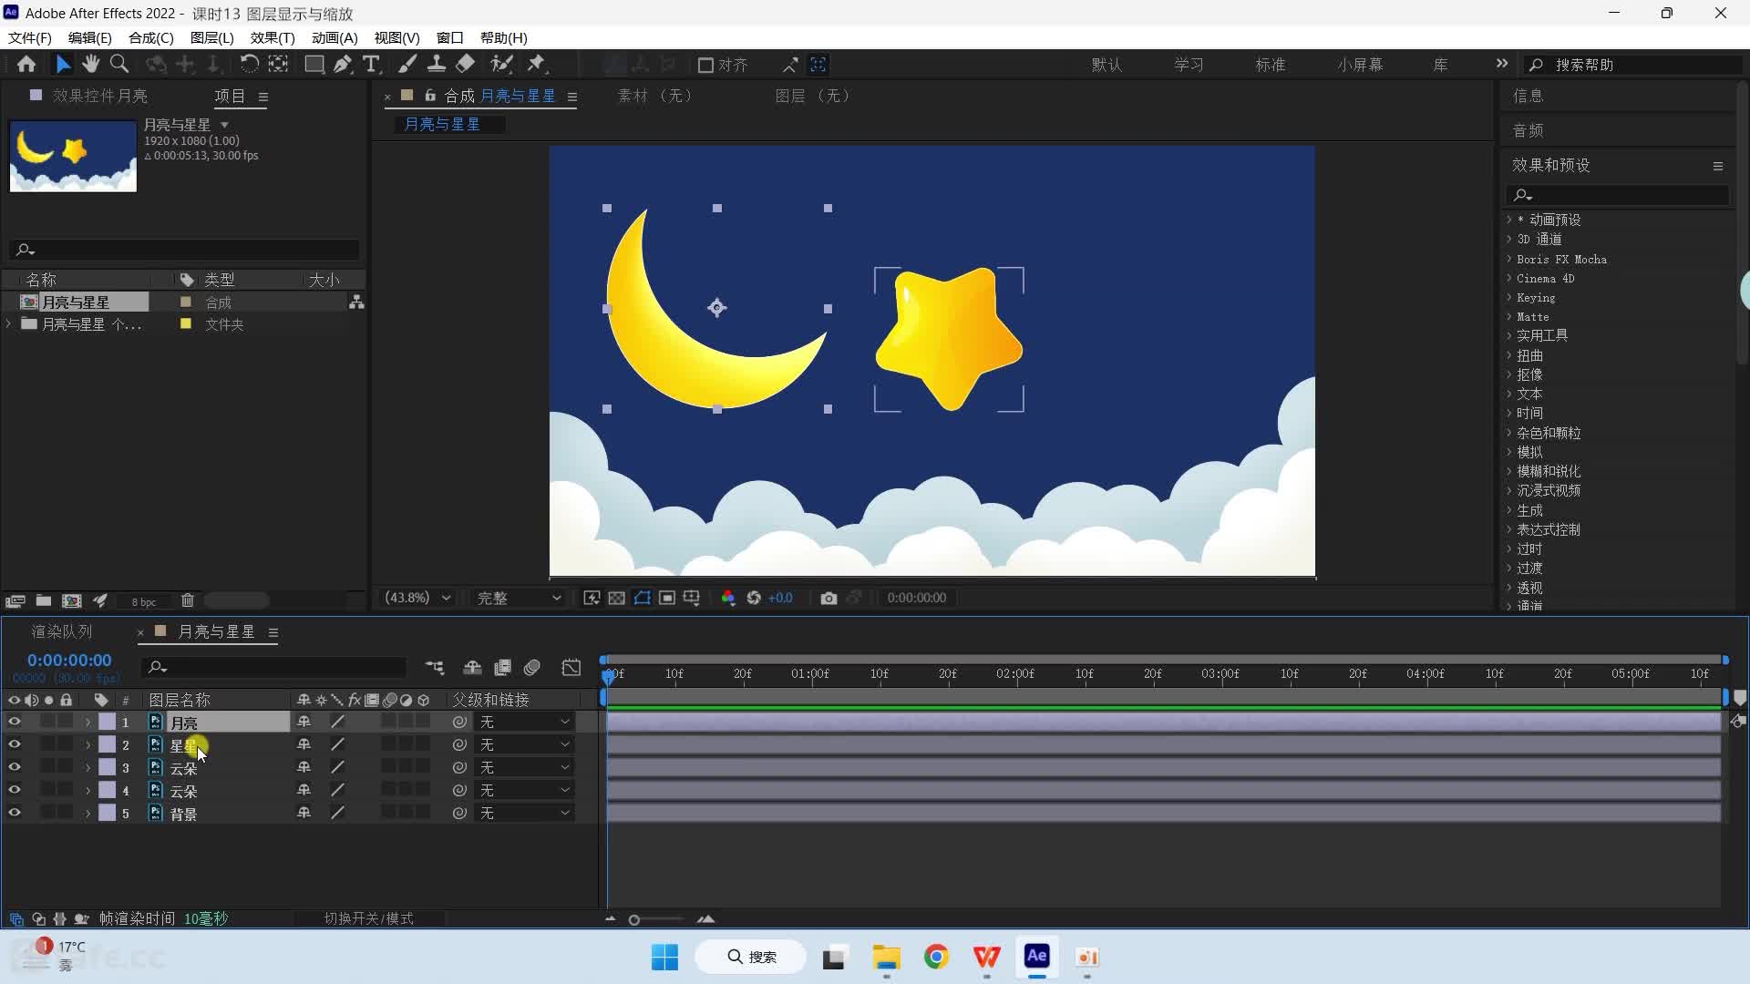Toggle 3D layer switch for 月亮 layer
Screen dimensions: 1750x984
click(423, 722)
